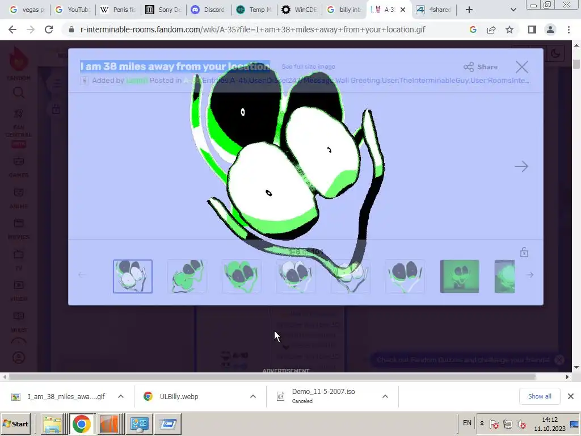Switch to the Sony tab

(x=163, y=10)
